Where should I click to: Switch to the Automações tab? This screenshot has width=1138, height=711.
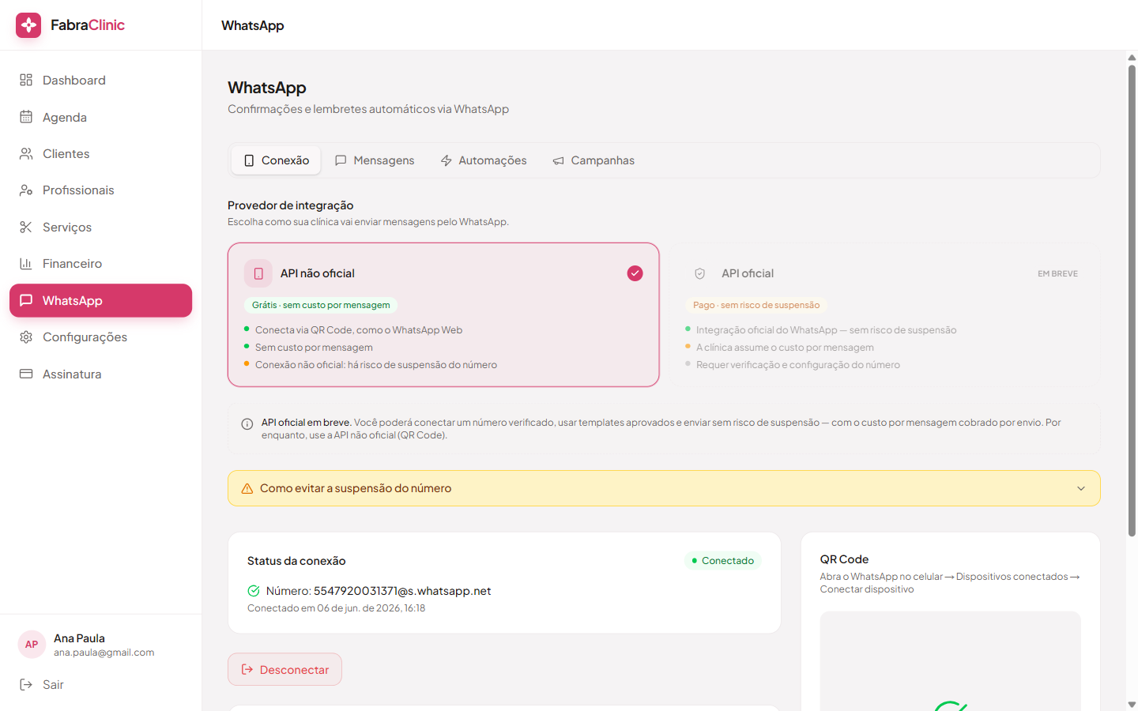(484, 160)
